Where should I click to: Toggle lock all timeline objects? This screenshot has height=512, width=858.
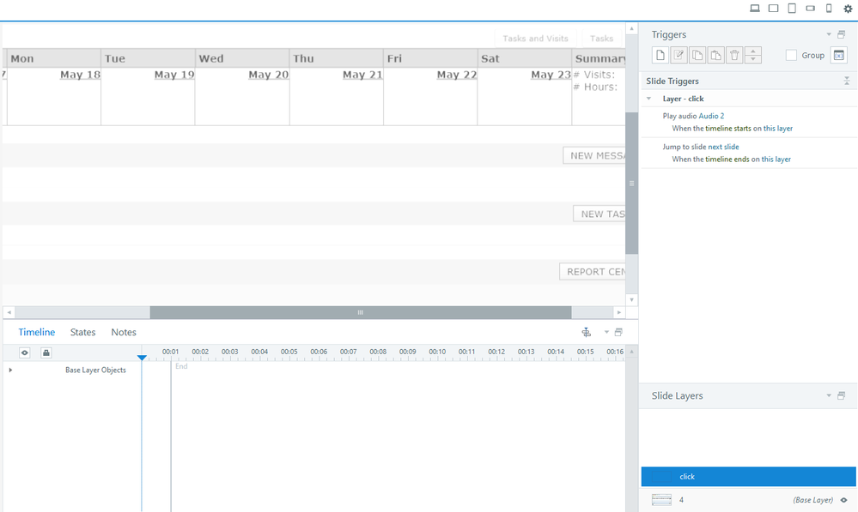(x=46, y=353)
